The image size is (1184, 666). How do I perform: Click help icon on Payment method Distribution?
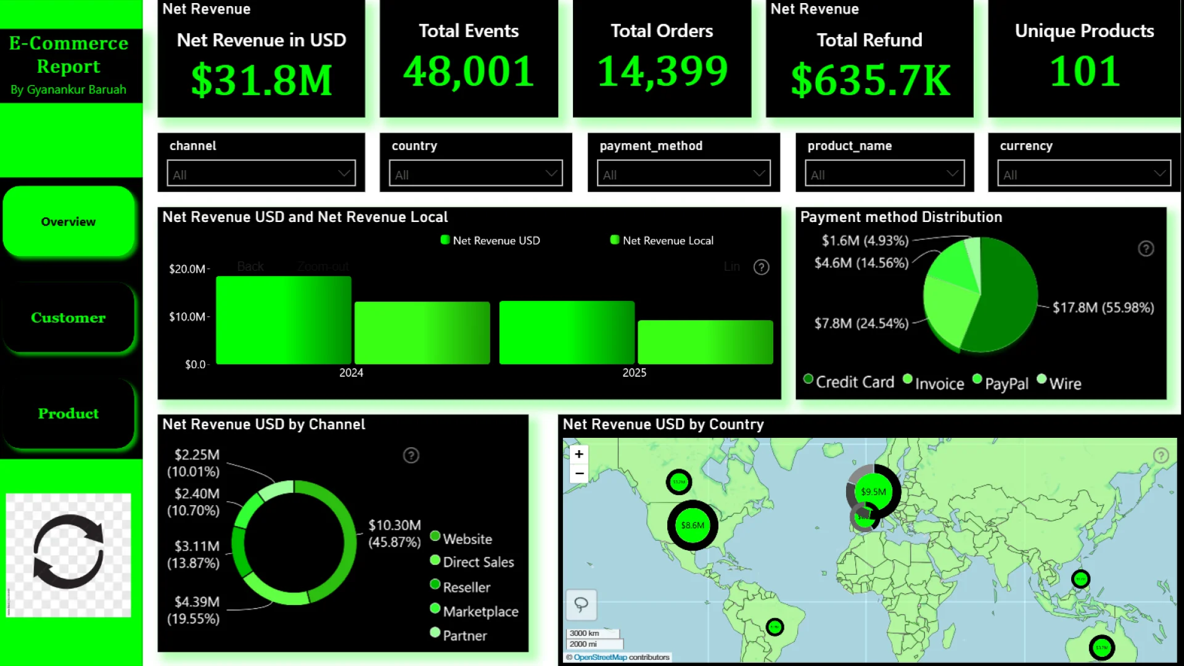[1146, 249]
